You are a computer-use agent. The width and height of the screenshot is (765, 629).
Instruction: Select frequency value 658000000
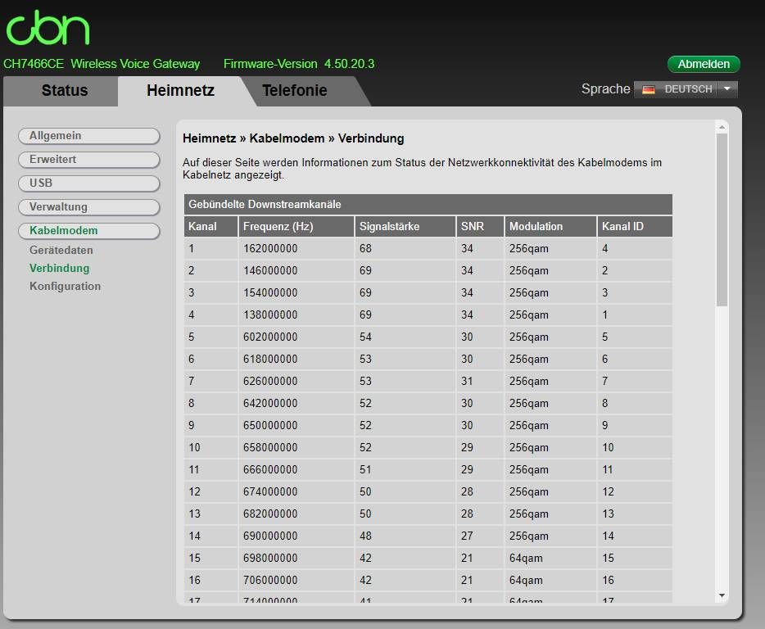[270, 447]
